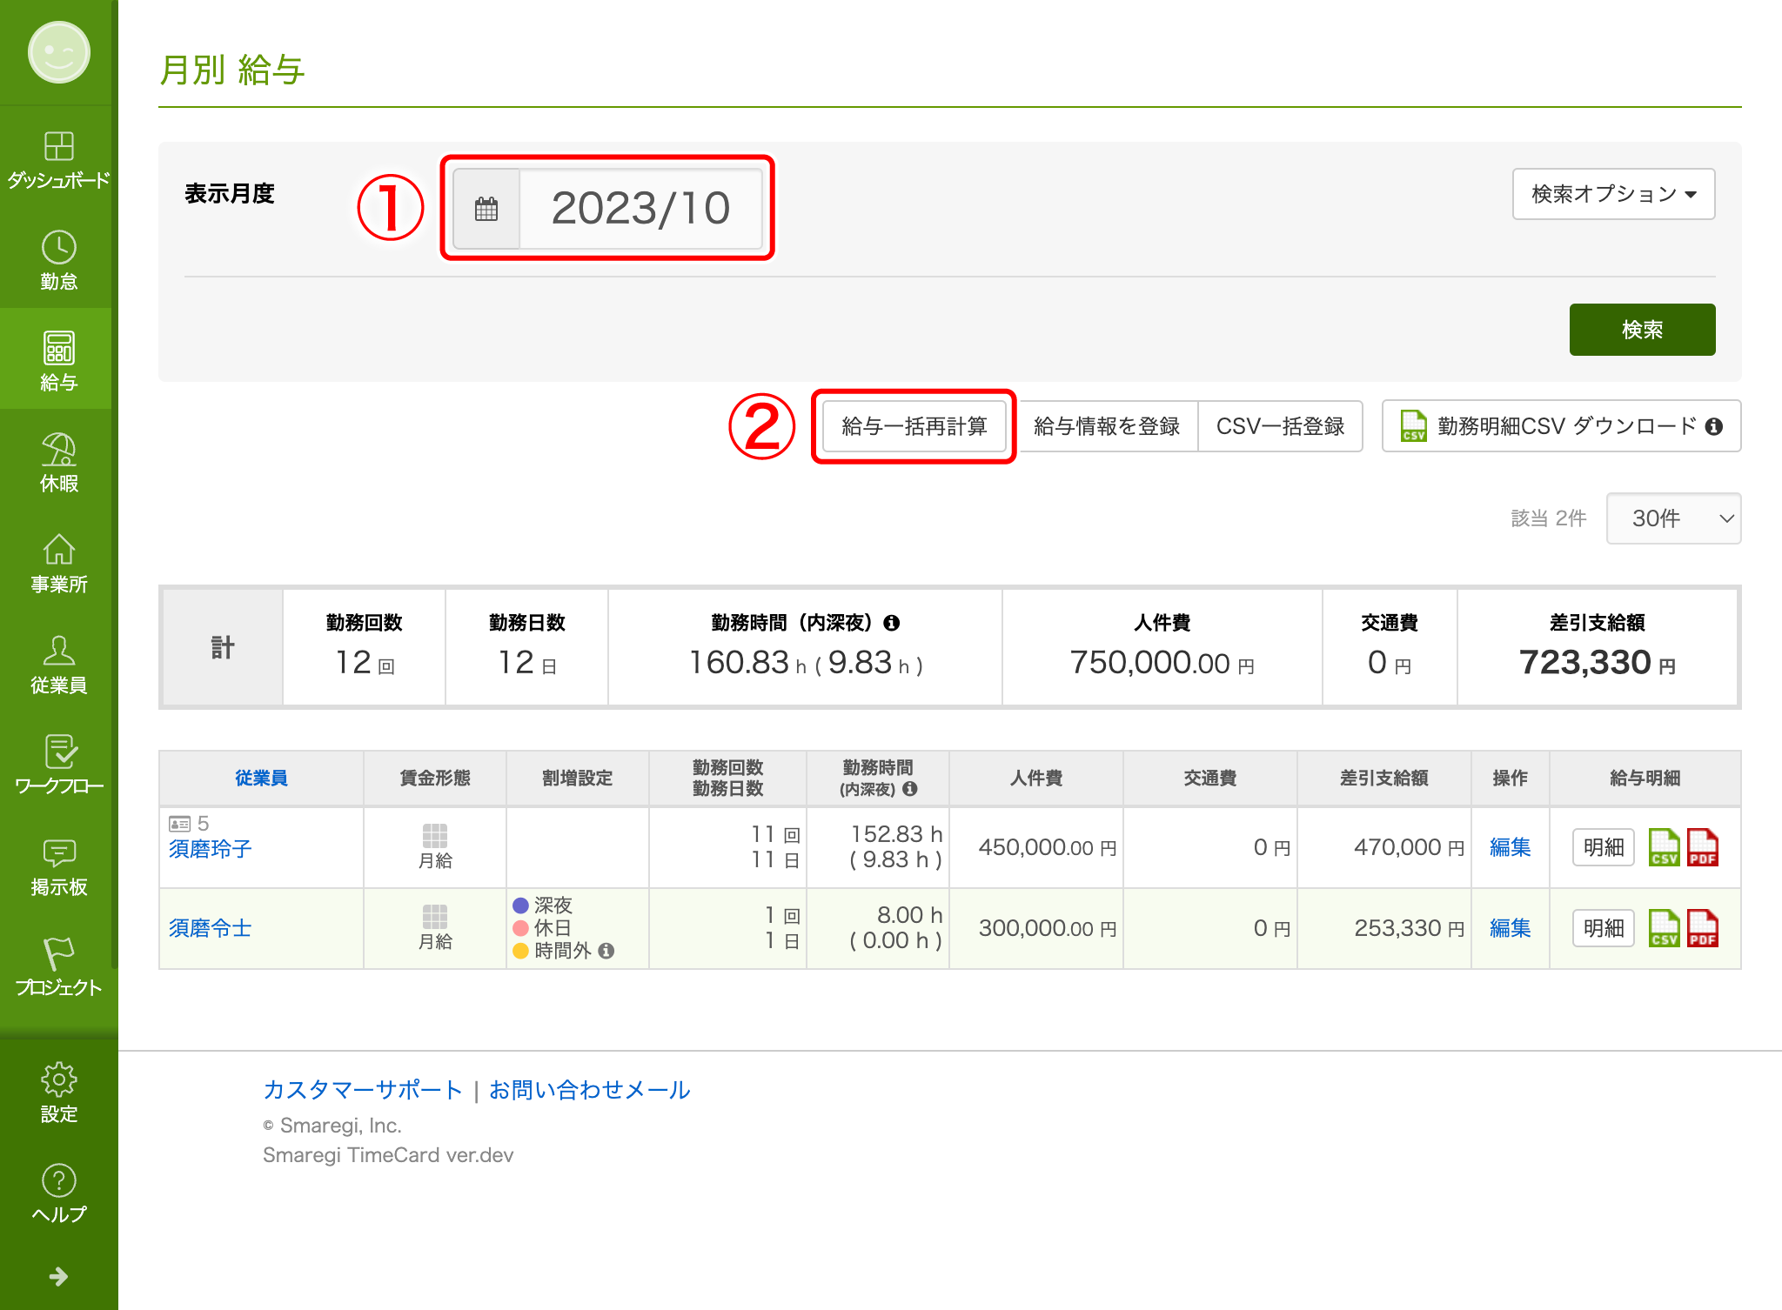1782x1310 pixels.
Task: Click 月給 wage type icon for 須磨玲子
Action: pos(435,836)
